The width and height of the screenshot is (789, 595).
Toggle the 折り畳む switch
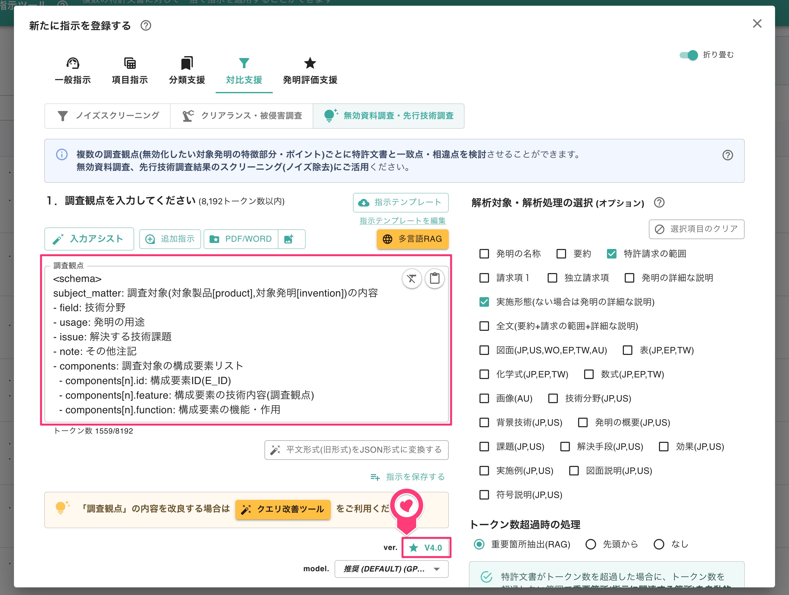point(688,55)
